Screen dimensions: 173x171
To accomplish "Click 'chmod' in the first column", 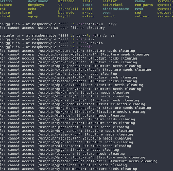I will [5, 16].
